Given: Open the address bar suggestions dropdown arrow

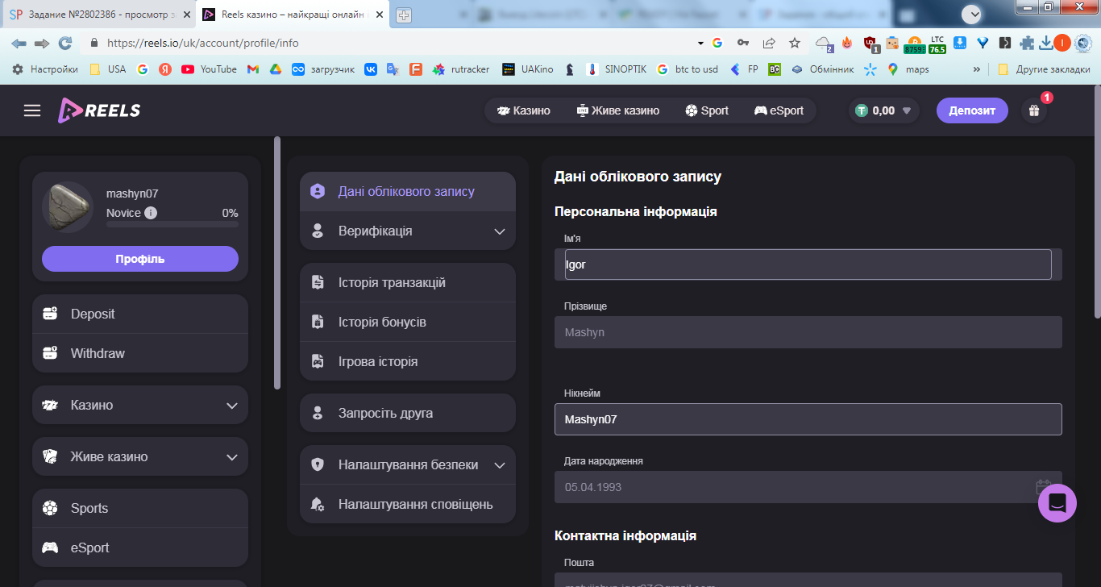Looking at the screenshot, I should 700,43.
